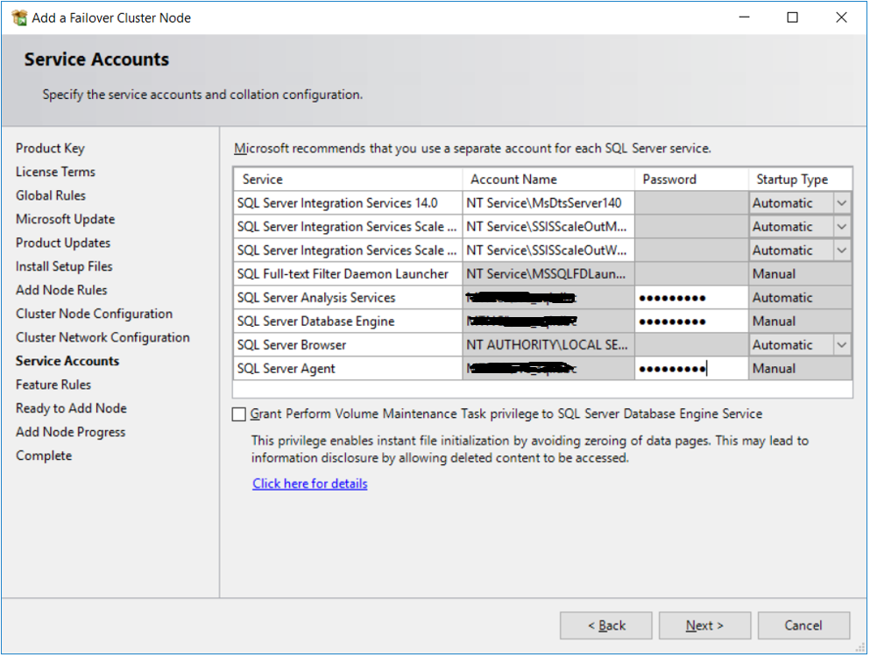Viewport: 870px width, 657px height.
Task: Open Cluster Node Configuration step
Action: coord(95,314)
